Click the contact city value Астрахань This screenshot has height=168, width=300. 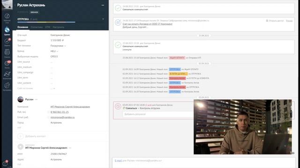[56, 123]
